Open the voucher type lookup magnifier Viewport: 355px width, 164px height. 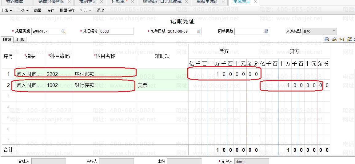tap(63, 32)
